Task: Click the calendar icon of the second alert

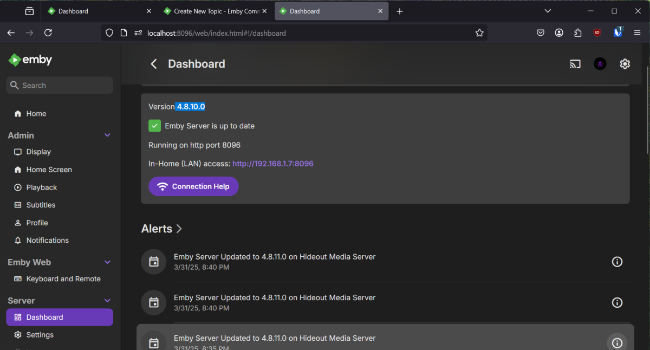Action: [154, 302]
